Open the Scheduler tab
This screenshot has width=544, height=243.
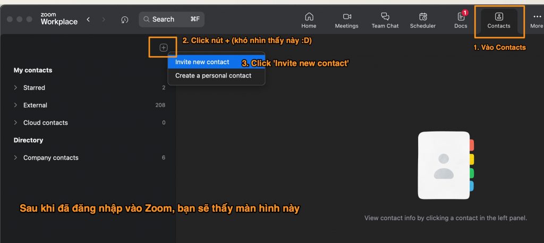point(422,21)
